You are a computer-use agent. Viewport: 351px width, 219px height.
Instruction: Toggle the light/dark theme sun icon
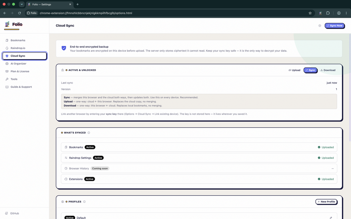click(x=320, y=26)
